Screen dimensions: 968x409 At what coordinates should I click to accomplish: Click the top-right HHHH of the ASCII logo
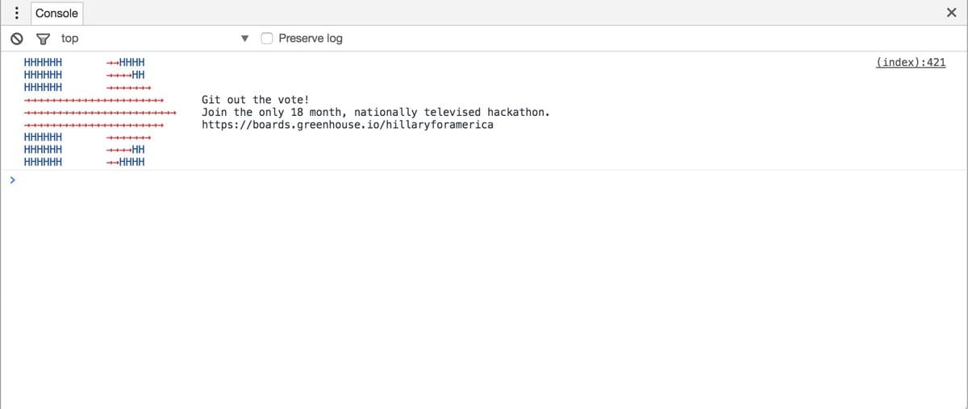131,62
